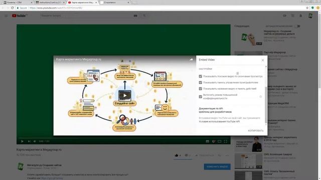Screen dimensions: 321x180
Task: Click the site security lock icon
Action: pyautogui.click(x=18, y=8)
